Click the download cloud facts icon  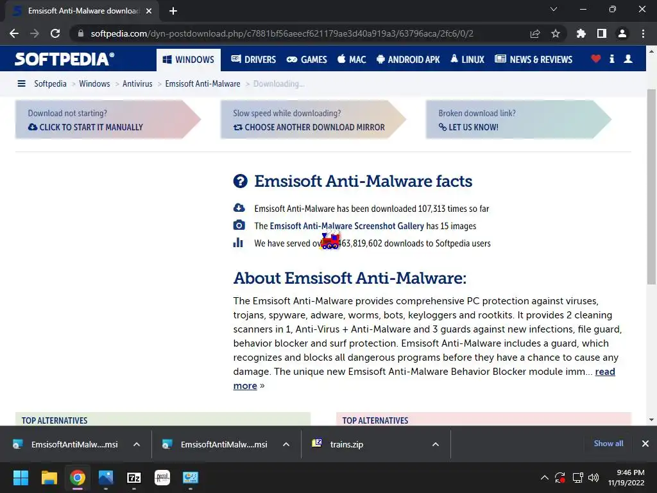point(239,208)
